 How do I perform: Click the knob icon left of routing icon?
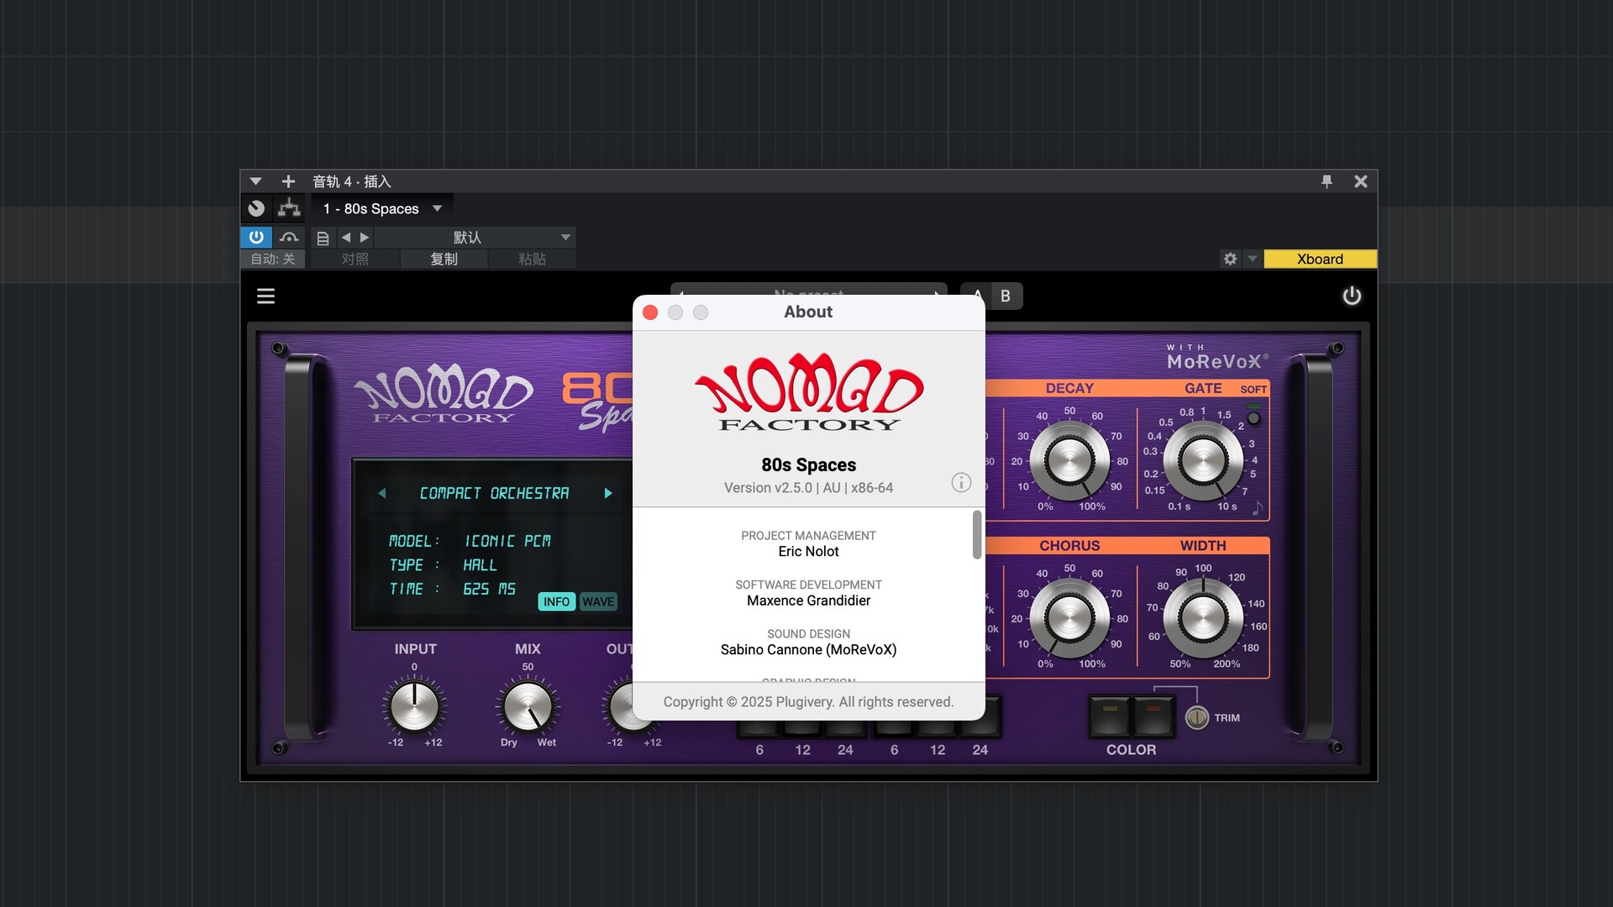256,208
